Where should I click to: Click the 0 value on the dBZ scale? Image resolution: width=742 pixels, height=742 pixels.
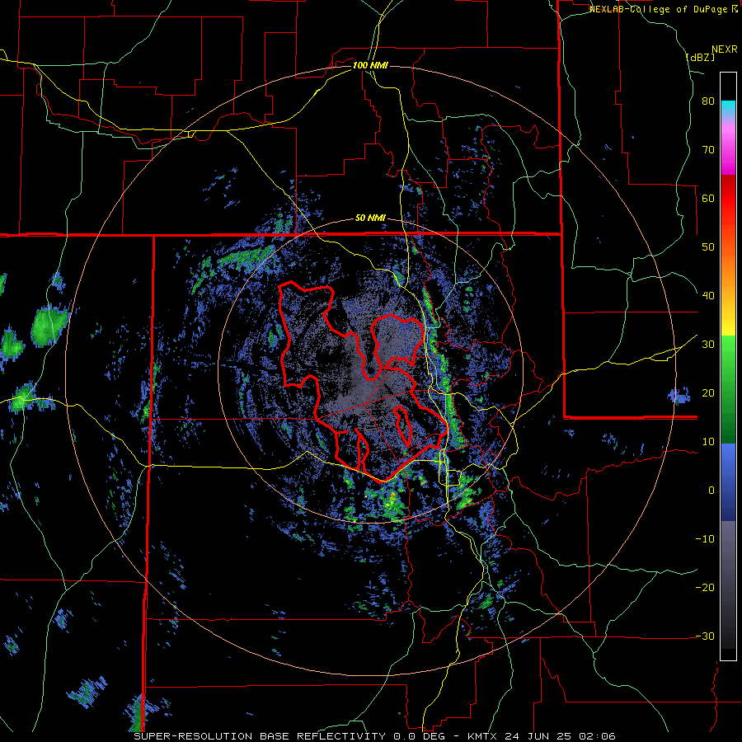[711, 491]
